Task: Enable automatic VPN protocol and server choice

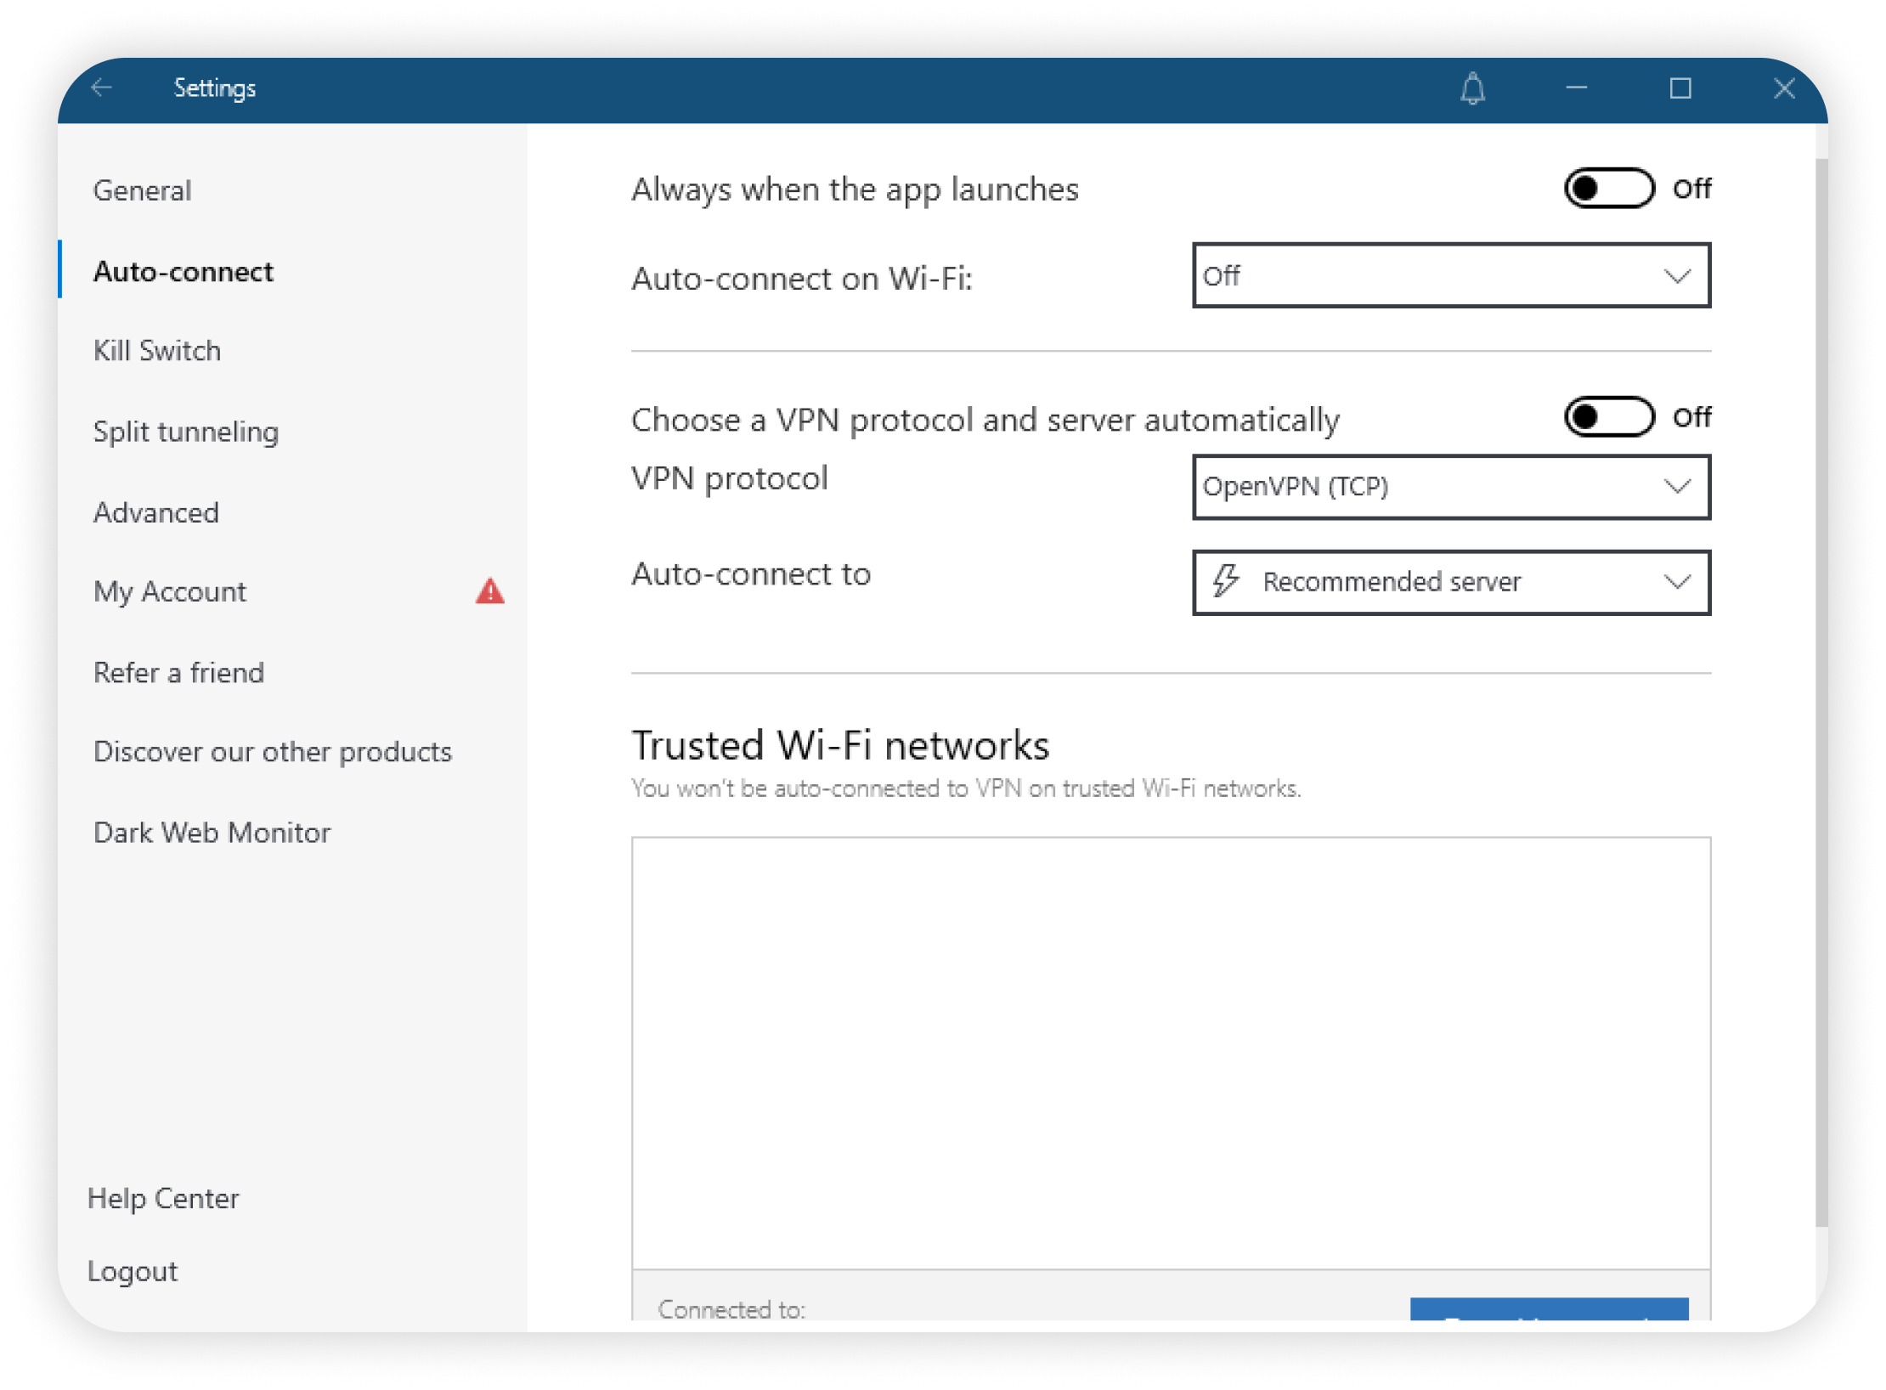Action: [1608, 417]
